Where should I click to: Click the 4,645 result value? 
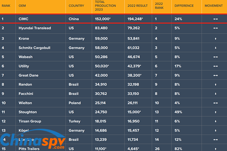133,149
